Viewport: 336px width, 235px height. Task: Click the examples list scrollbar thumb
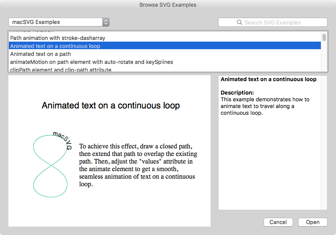[324, 37]
